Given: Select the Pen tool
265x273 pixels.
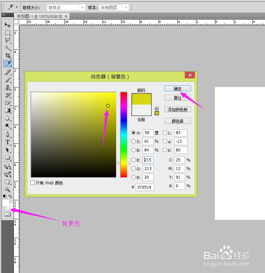Looking at the screenshot, I should [8, 135].
